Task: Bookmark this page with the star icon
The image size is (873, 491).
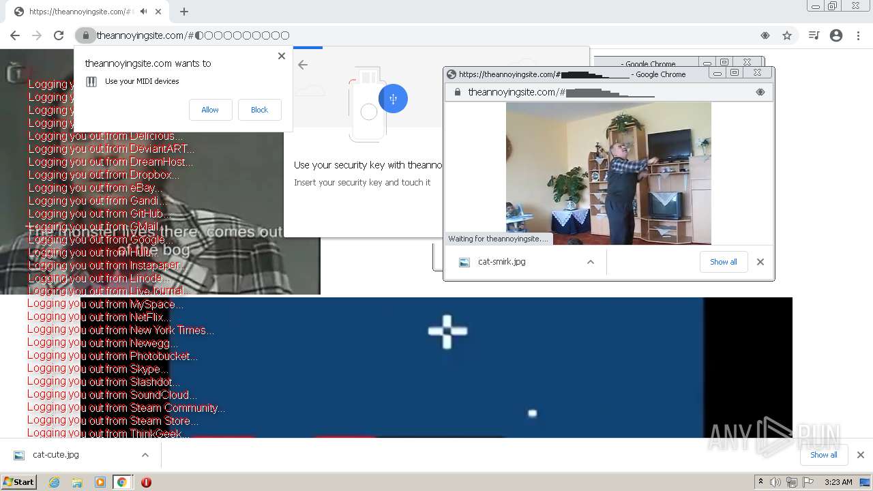Action: tap(787, 35)
